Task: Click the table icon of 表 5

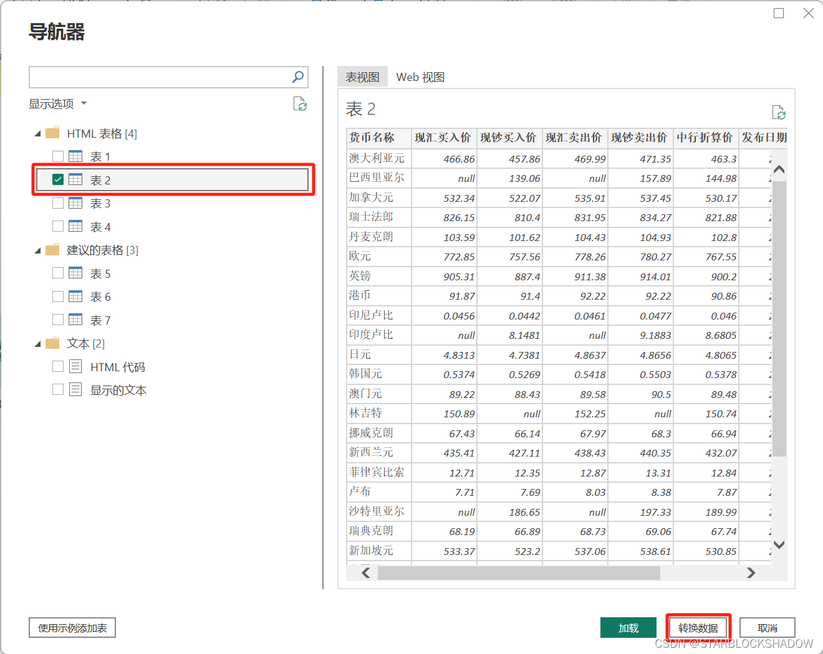Action: click(75, 273)
